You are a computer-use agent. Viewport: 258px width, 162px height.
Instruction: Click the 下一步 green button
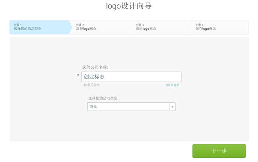(x=219, y=151)
